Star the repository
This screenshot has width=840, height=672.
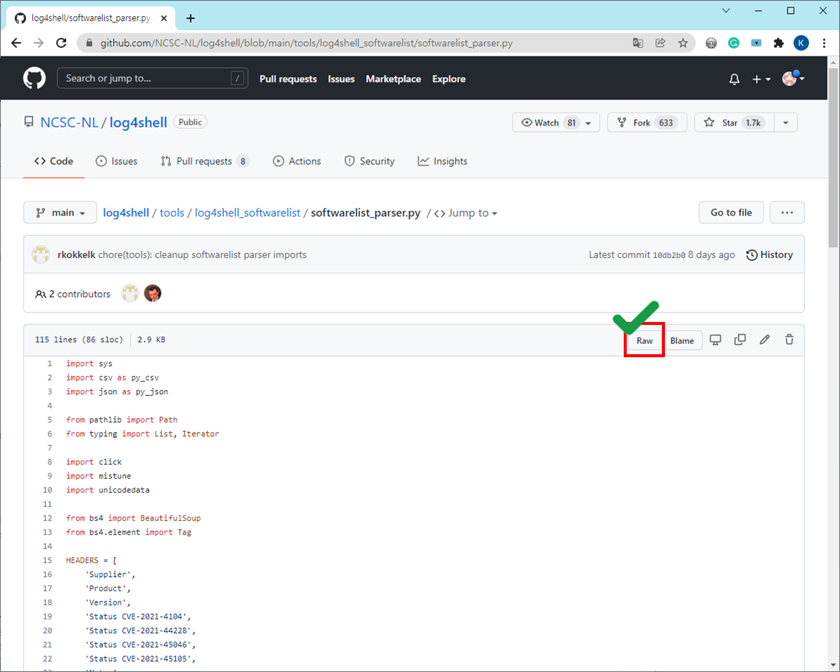[x=734, y=122]
